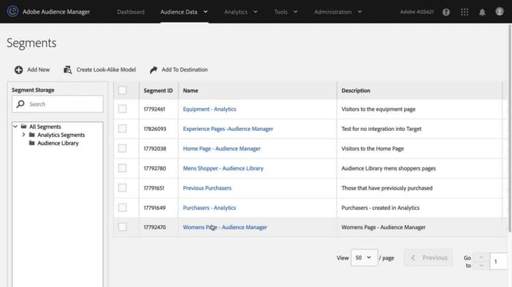Tick the checkbox for segment 17792461

click(x=122, y=109)
